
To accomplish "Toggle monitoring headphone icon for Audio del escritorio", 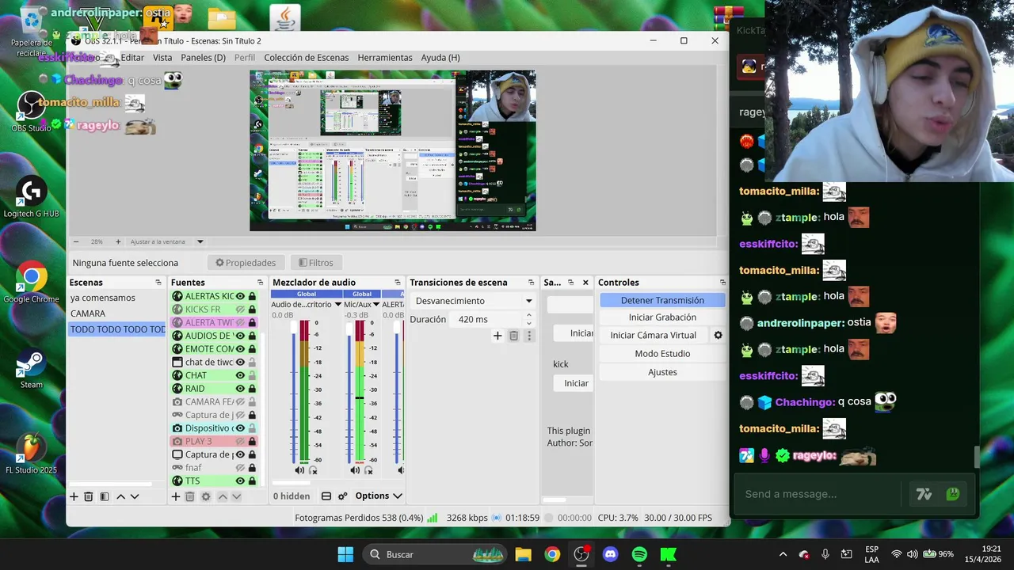I will click(313, 470).
